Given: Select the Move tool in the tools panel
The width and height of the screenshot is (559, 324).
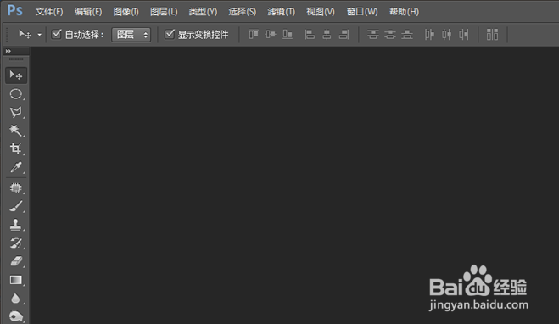Looking at the screenshot, I should click(x=16, y=75).
